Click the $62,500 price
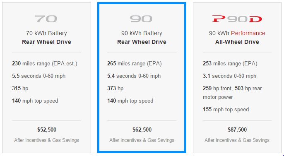Screen dimensions: 284x156 tap(142, 130)
